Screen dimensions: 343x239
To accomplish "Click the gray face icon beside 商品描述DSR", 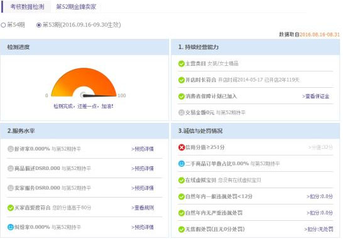I will [x=11, y=169].
